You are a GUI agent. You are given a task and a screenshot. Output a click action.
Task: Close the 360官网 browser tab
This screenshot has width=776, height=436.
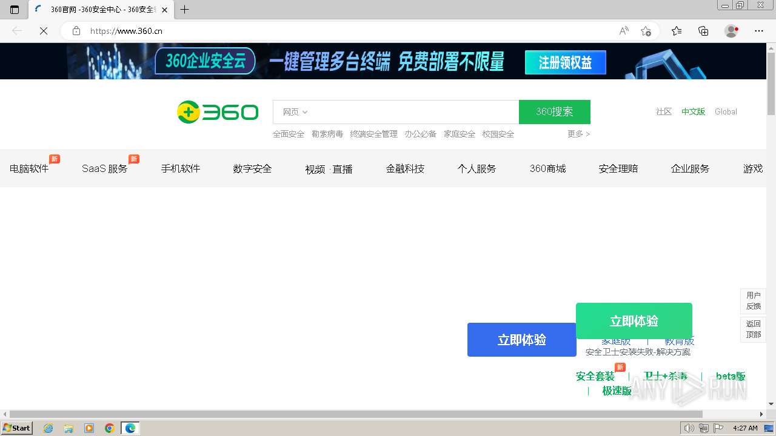(165, 10)
